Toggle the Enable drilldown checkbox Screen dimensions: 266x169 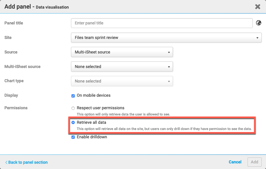(x=73, y=137)
